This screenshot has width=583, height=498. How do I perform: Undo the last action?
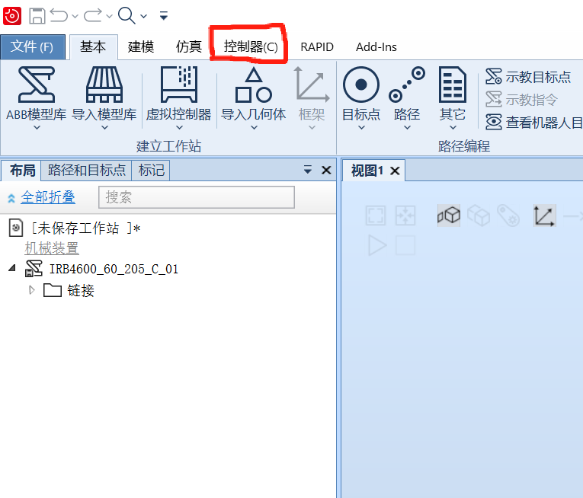(x=59, y=15)
